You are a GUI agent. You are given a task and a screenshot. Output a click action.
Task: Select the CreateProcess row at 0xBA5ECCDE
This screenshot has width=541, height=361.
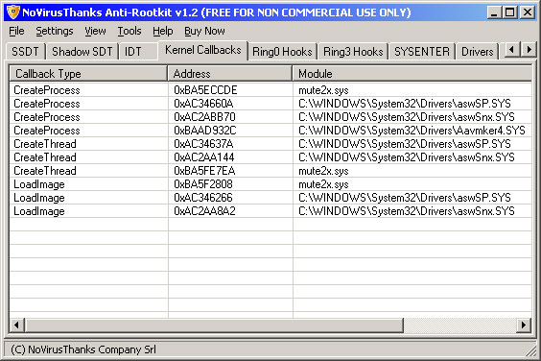[x=270, y=90]
